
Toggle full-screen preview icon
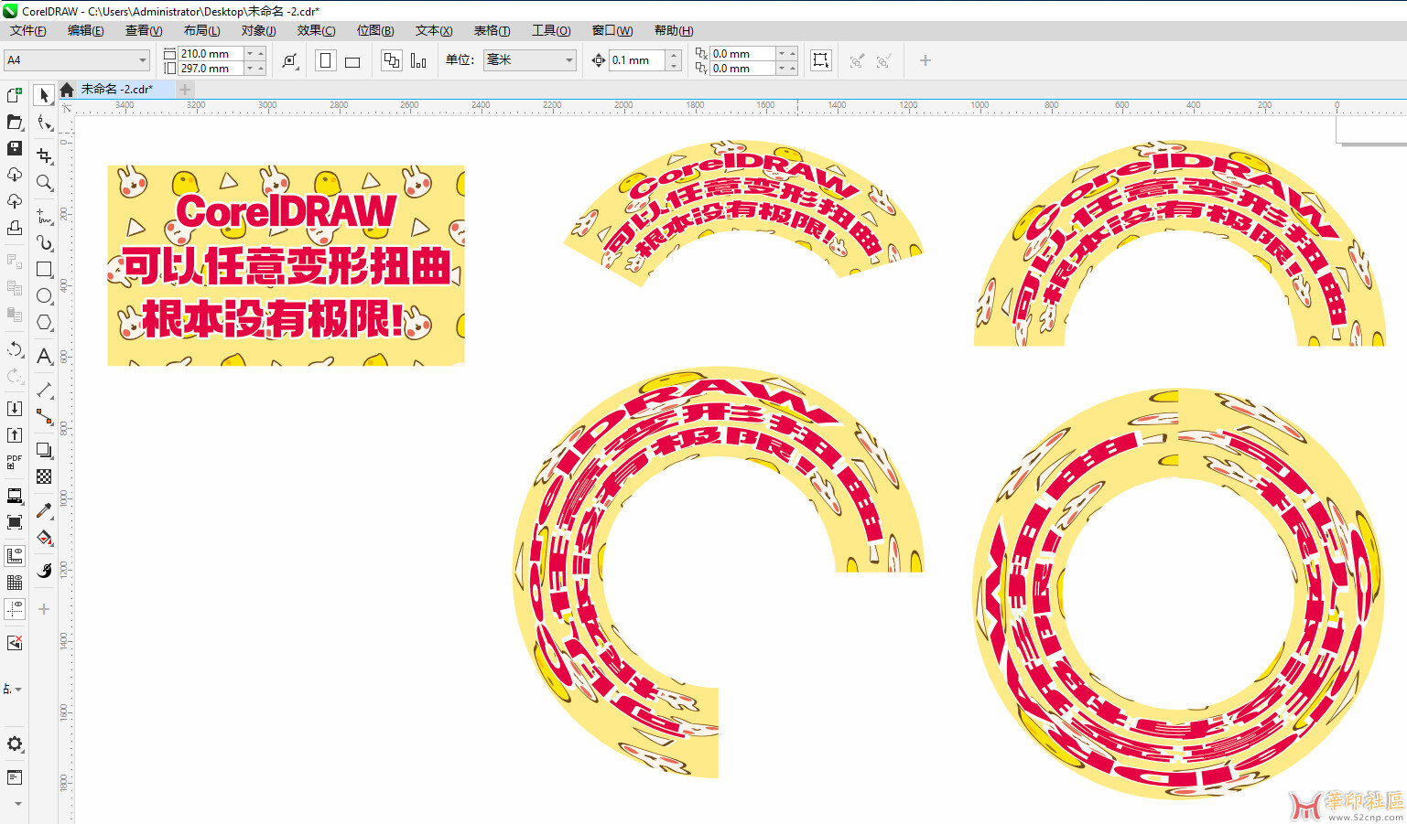coord(15,522)
